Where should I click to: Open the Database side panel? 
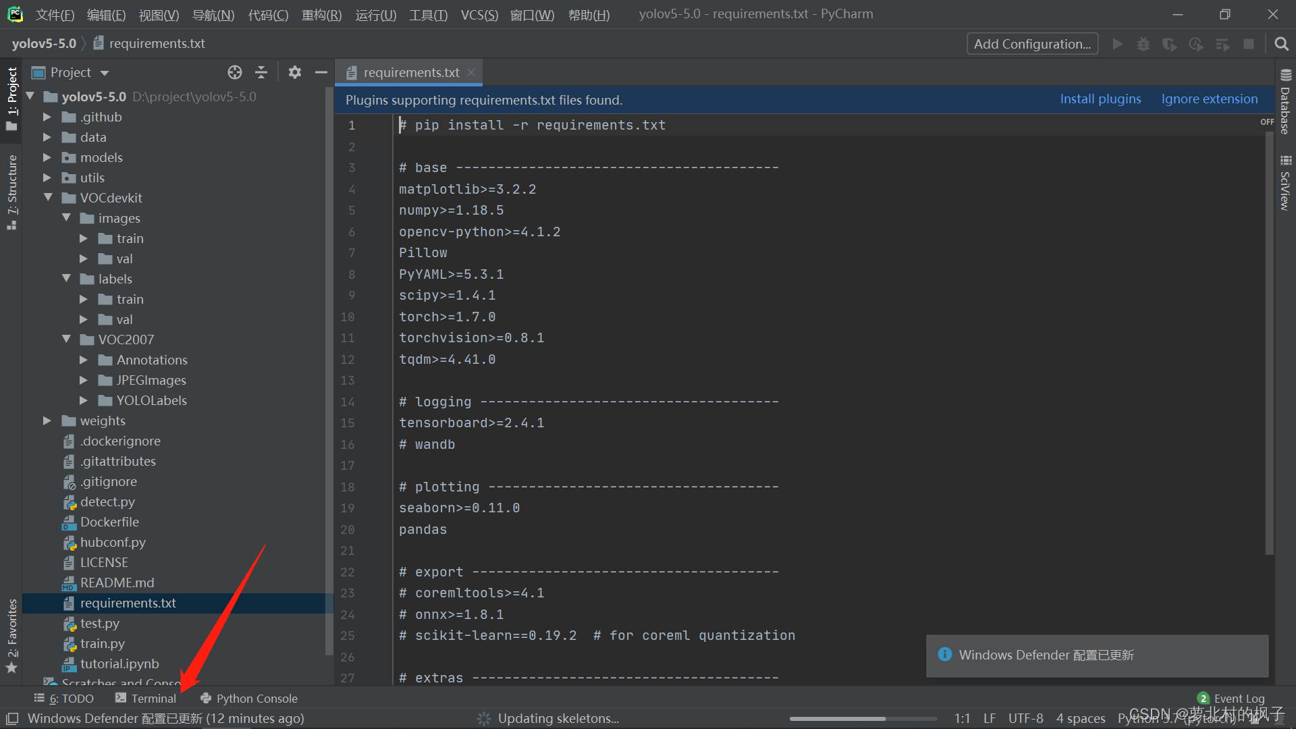click(1285, 101)
